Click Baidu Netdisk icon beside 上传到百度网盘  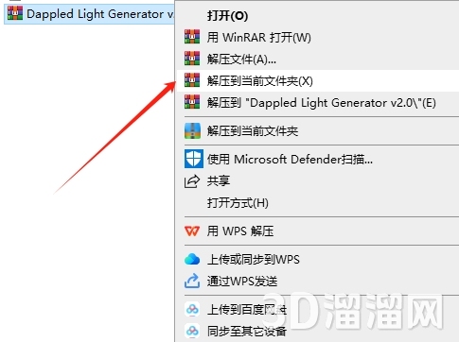click(192, 309)
